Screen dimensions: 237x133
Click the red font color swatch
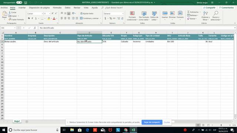click(x=54, y=18)
